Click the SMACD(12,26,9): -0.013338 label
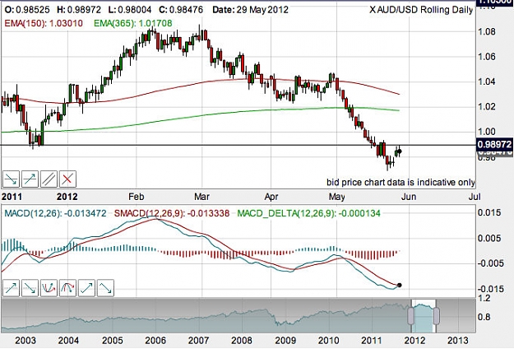The width and height of the screenshot is (514, 349). click(172, 213)
